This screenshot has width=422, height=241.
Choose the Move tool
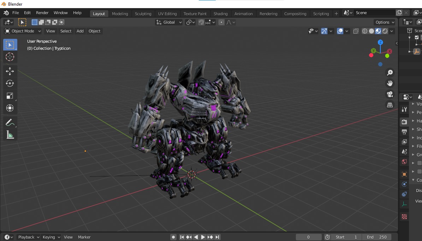(x=10, y=71)
